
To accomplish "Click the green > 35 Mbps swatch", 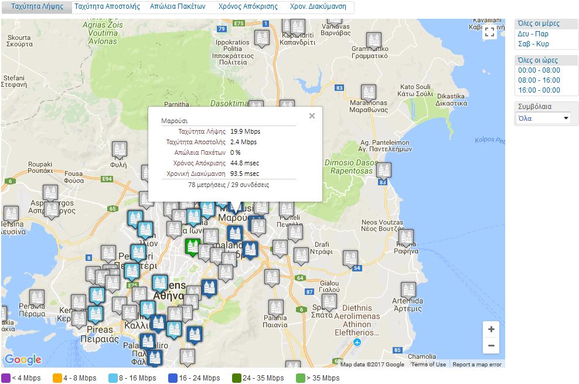I will 301,378.
